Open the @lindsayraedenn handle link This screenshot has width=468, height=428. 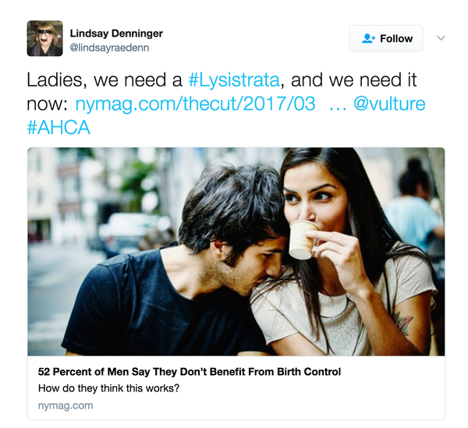109,48
